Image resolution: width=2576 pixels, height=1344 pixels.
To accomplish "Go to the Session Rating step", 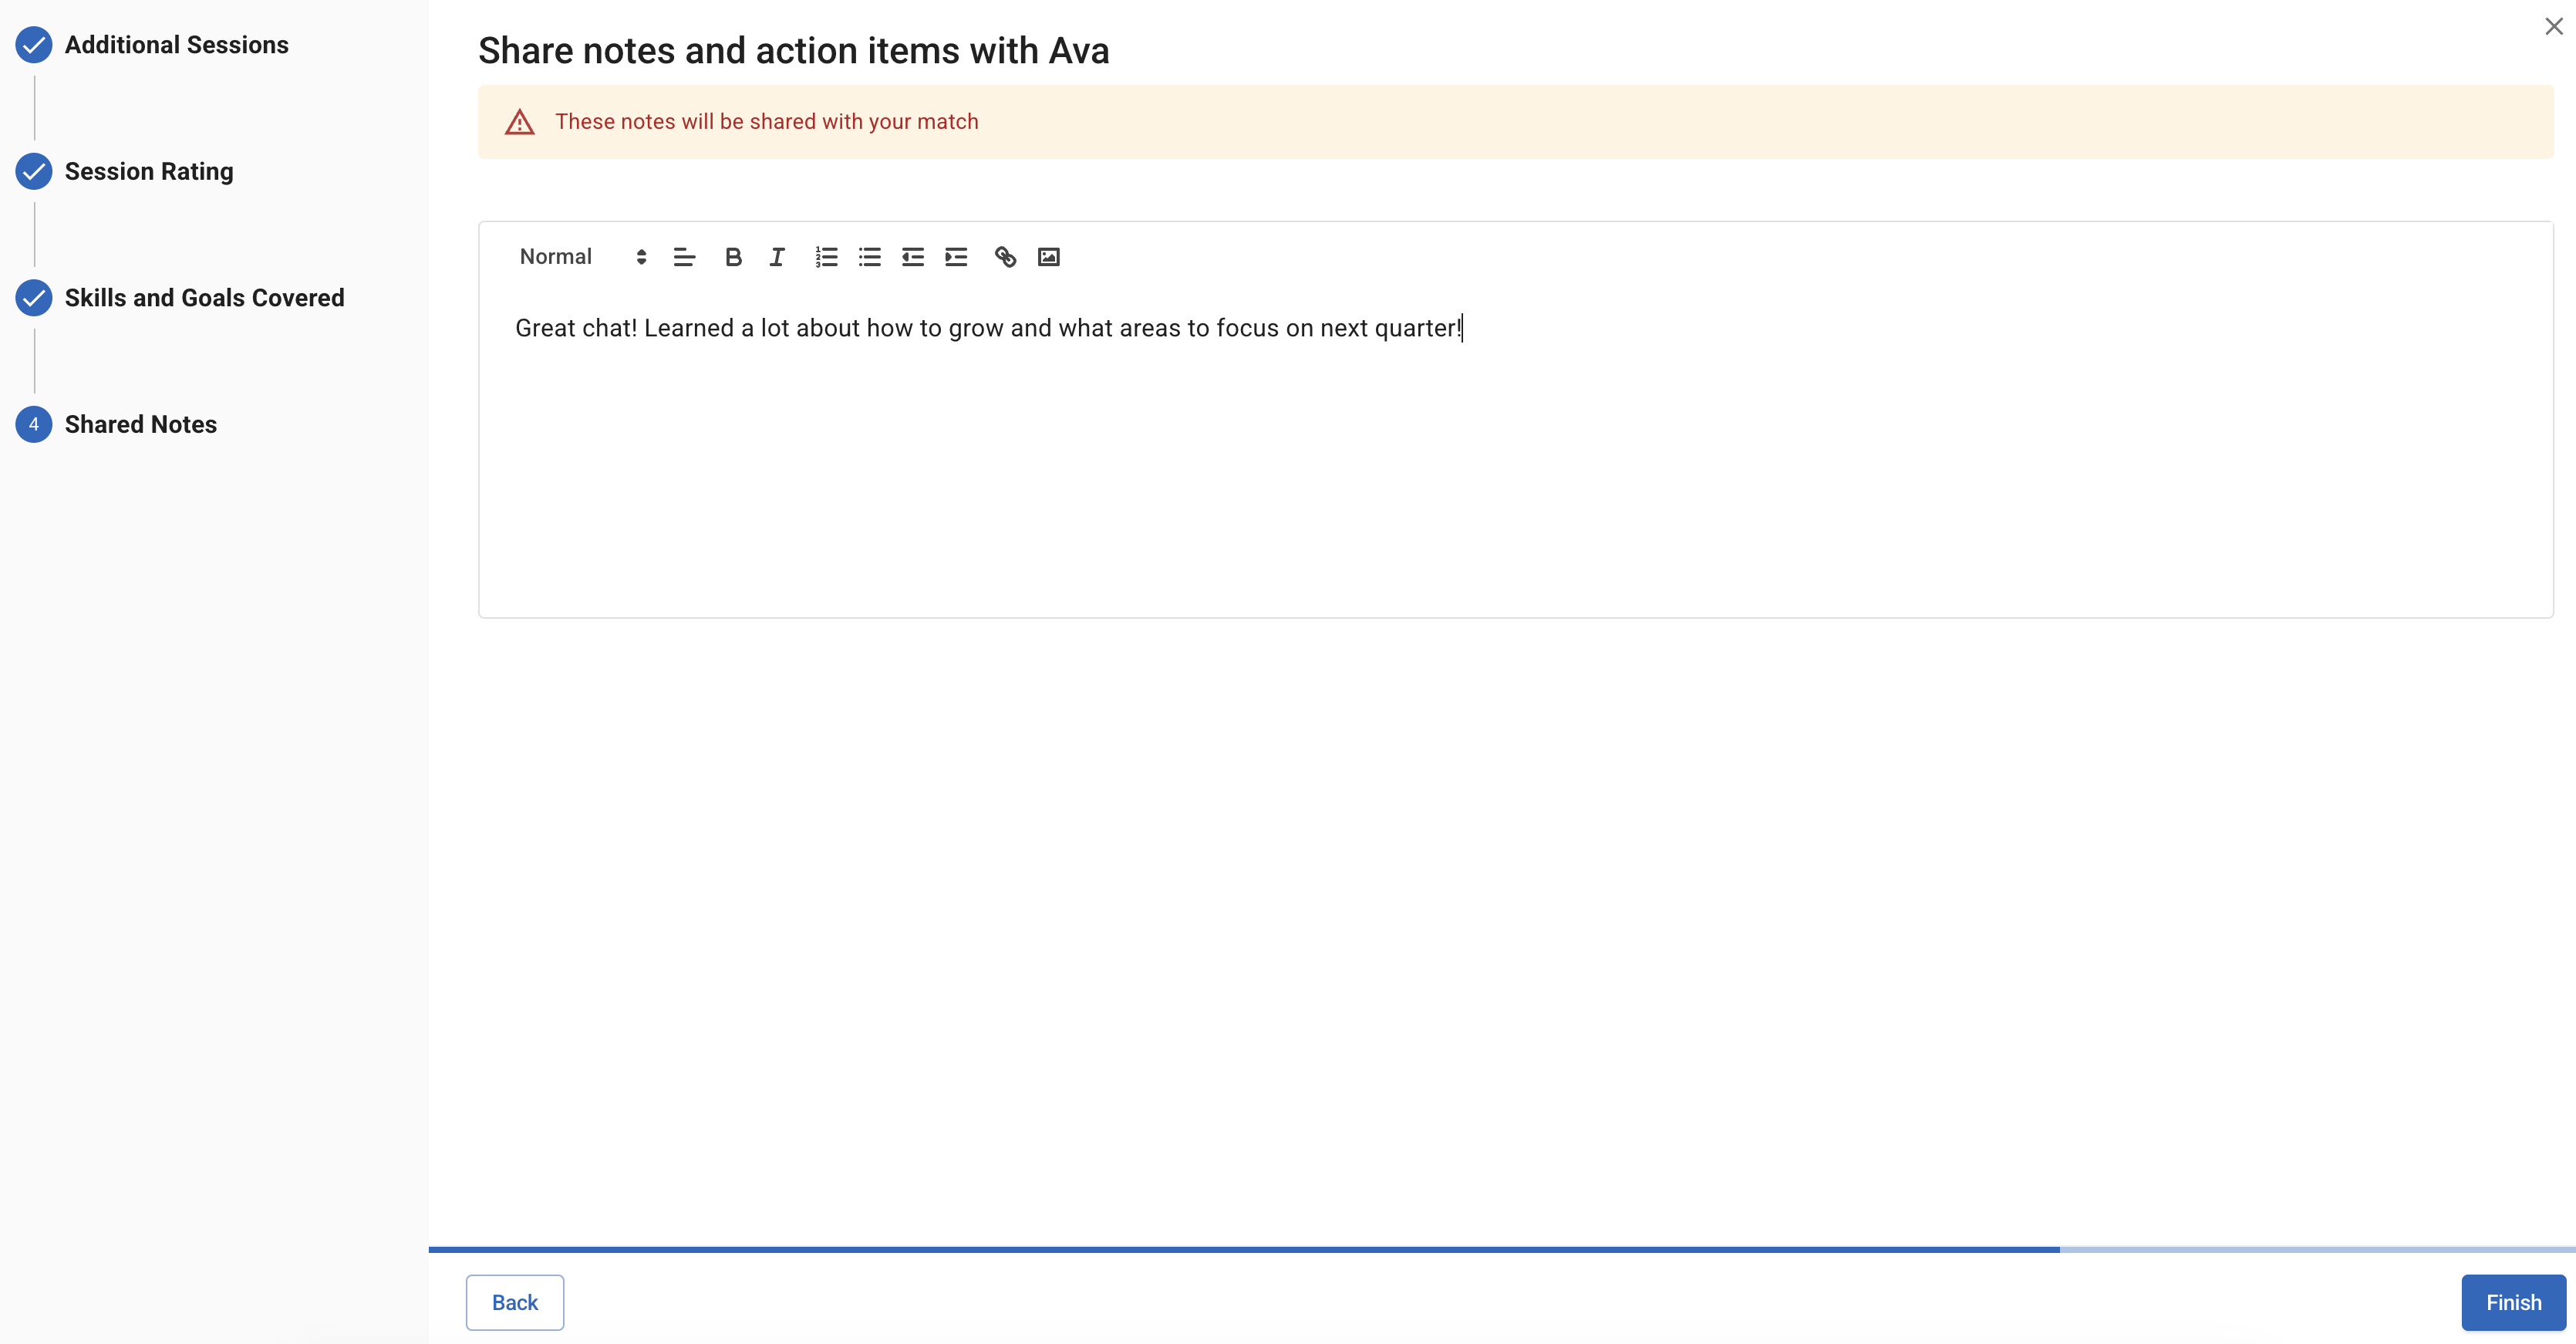I will click(149, 171).
